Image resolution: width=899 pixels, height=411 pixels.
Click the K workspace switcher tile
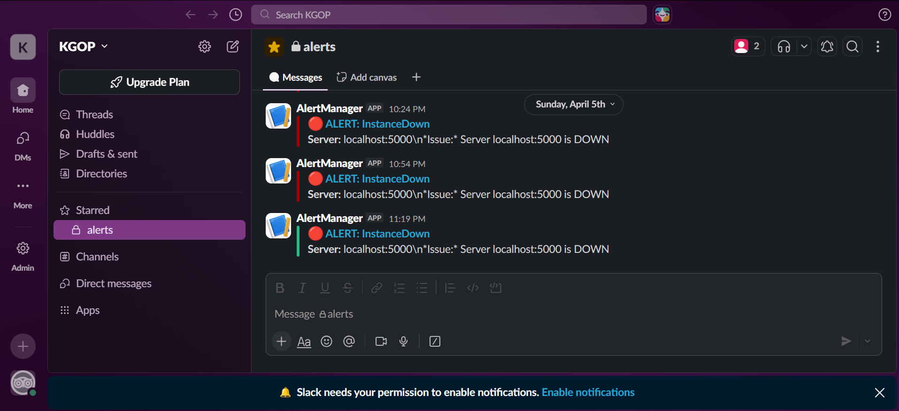(23, 47)
